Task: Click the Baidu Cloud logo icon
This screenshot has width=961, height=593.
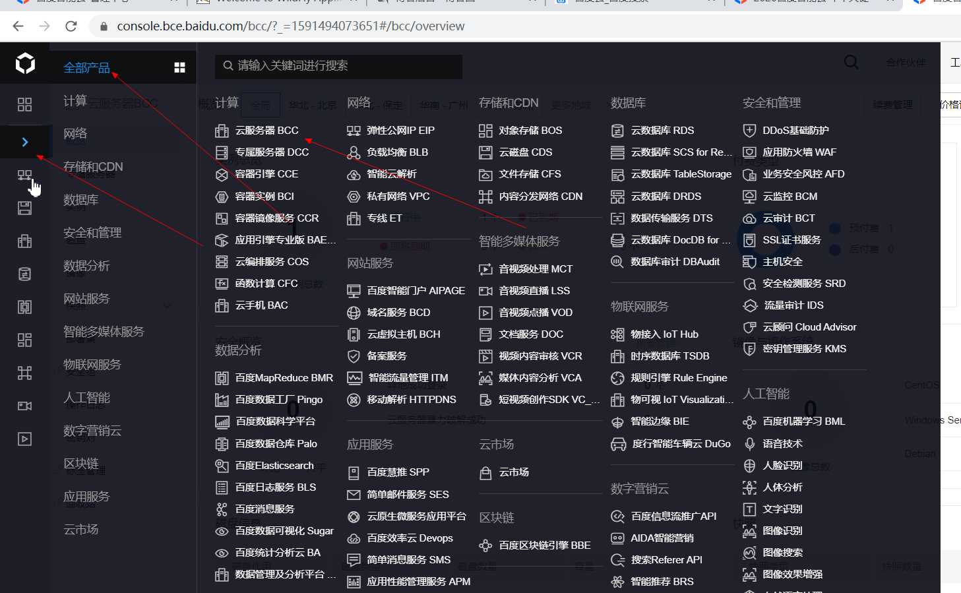Action: pyautogui.click(x=25, y=64)
